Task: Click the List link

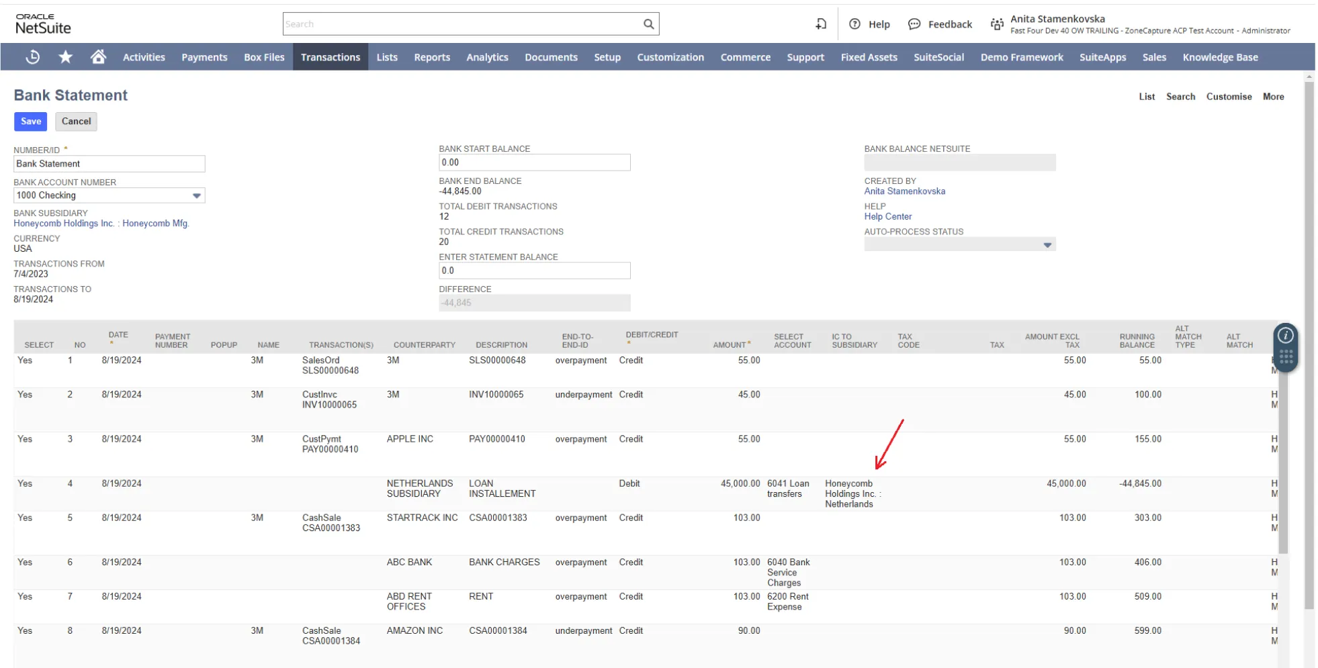Action: pyautogui.click(x=1147, y=97)
